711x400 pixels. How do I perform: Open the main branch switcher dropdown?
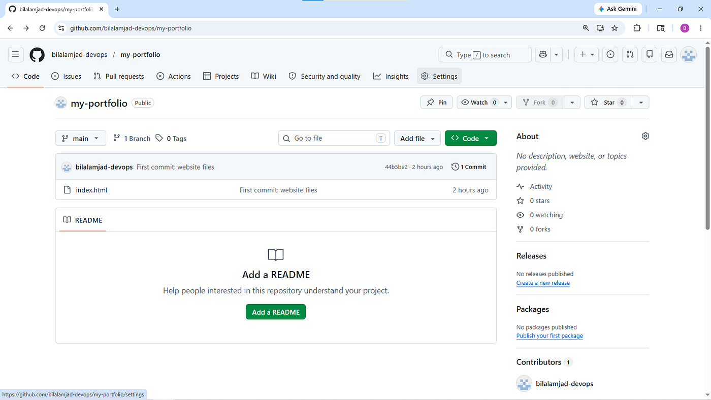[x=81, y=138]
